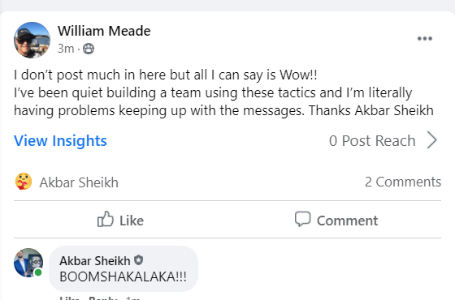
Task: Click the thumbs-up Like button on post
Action: [120, 220]
